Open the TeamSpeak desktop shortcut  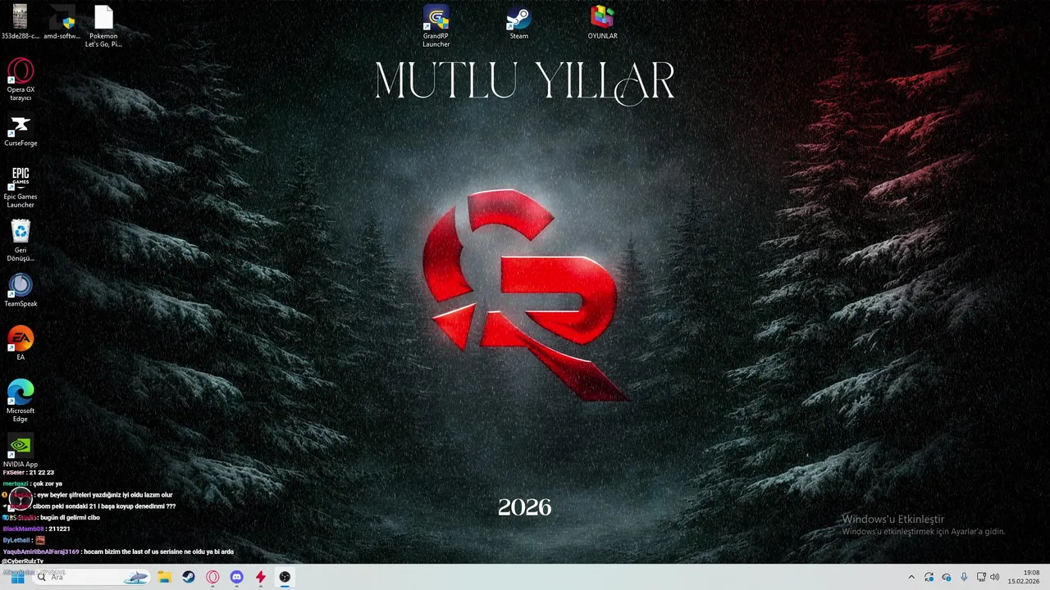point(21,291)
